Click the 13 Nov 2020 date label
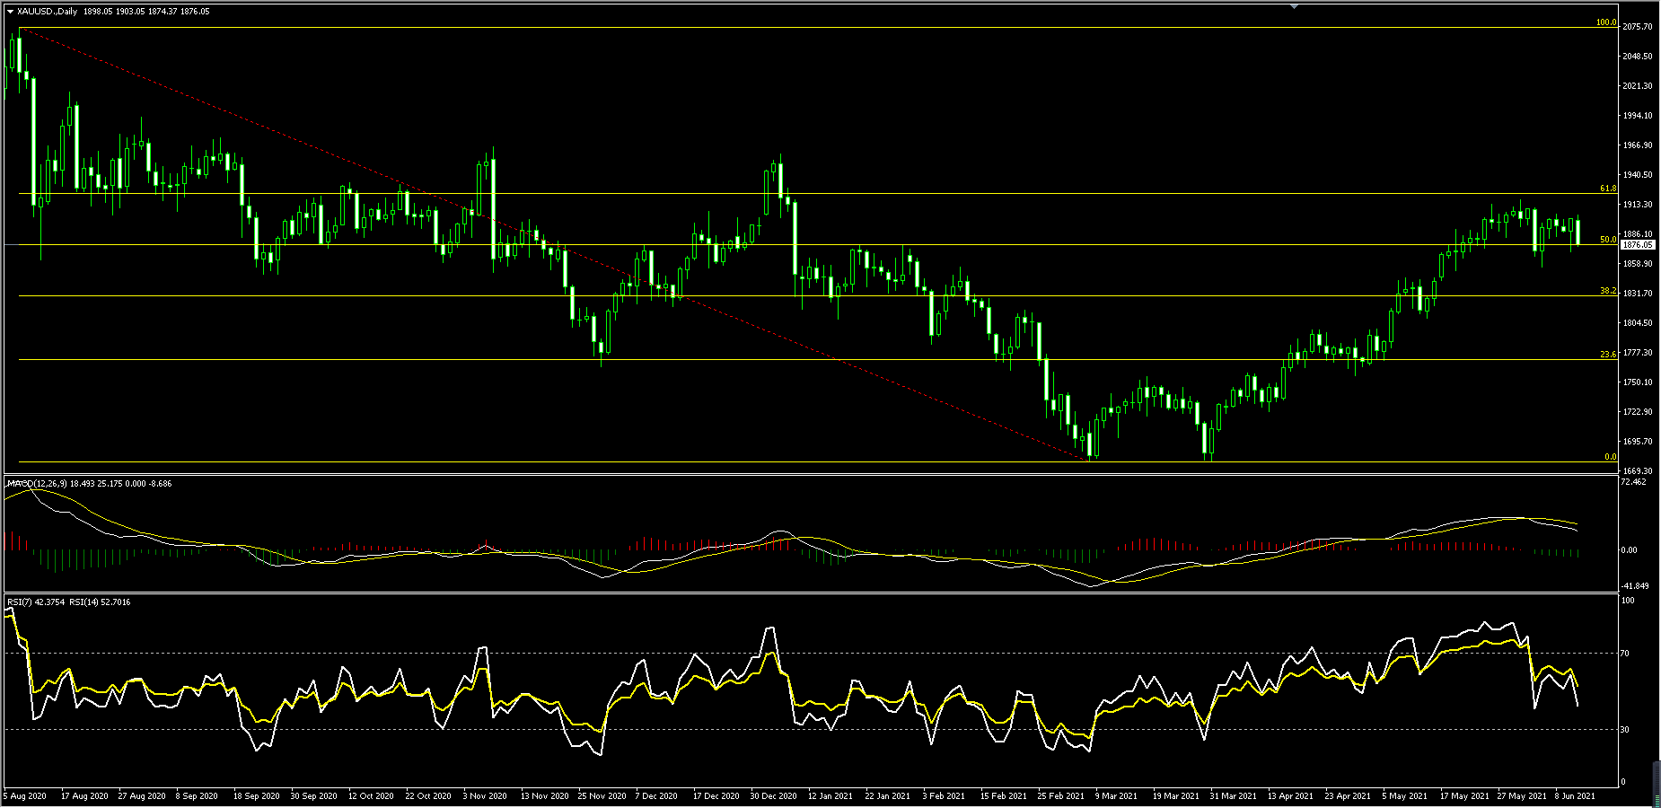Image resolution: width=1661 pixels, height=808 pixels. (x=544, y=796)
